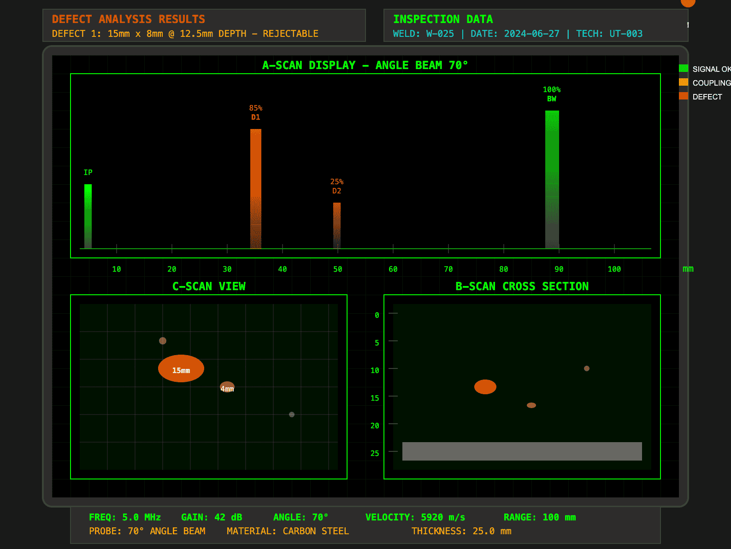Click the 0 depth label on B-scan axis

(x=377, y=315)
